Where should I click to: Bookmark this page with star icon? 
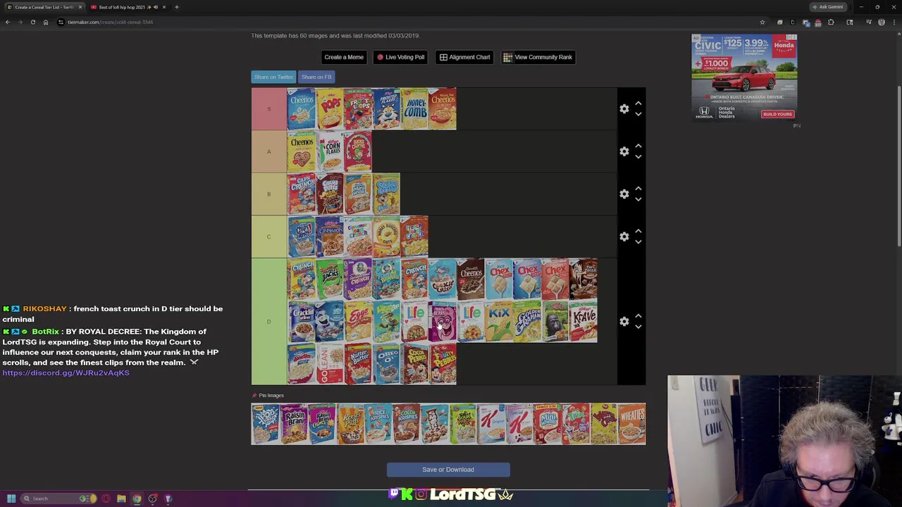(x=762, y=22)
